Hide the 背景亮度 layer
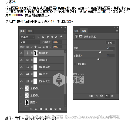The image size is (135, 122). (21, 53)
